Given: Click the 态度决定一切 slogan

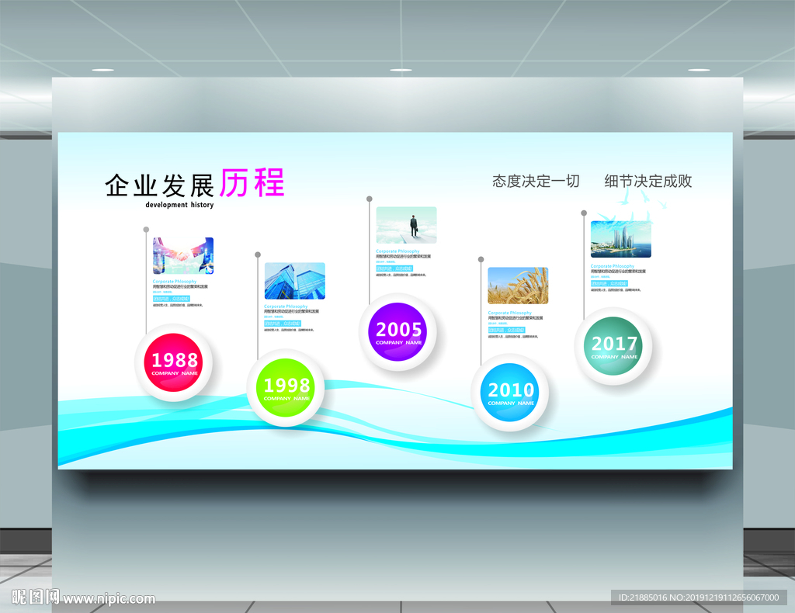Looking at the screenshot, I should [x=536, y=181].
